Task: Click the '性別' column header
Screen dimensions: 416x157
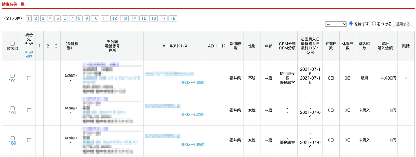Action: [x=252, y=46]
